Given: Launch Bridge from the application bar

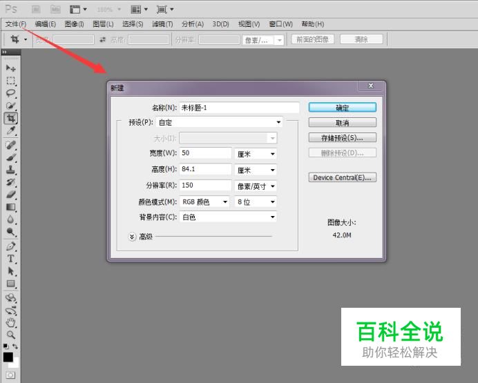Looking at the screenshot, I should 36,10.
